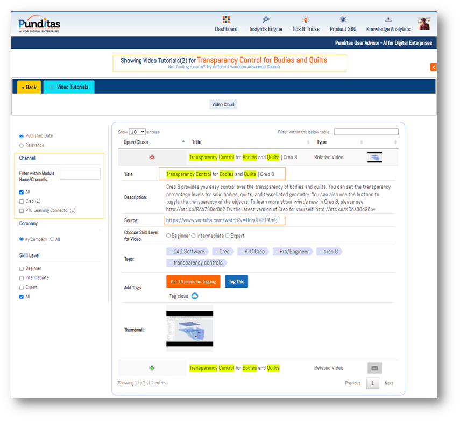Click the Video Cloud tab

coord(223,105)
